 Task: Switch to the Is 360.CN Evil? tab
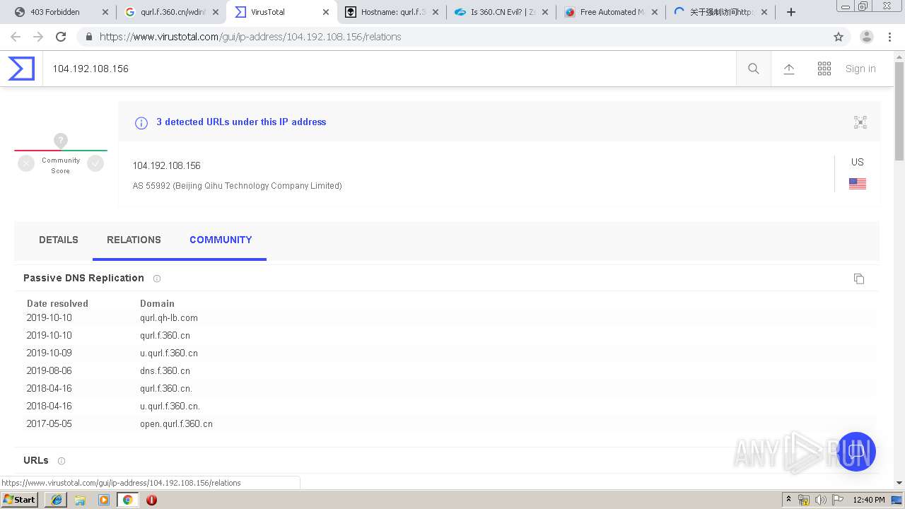[x=501, y=12]
